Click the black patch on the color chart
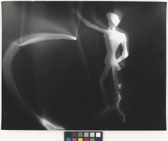 (x=68, y=135)
